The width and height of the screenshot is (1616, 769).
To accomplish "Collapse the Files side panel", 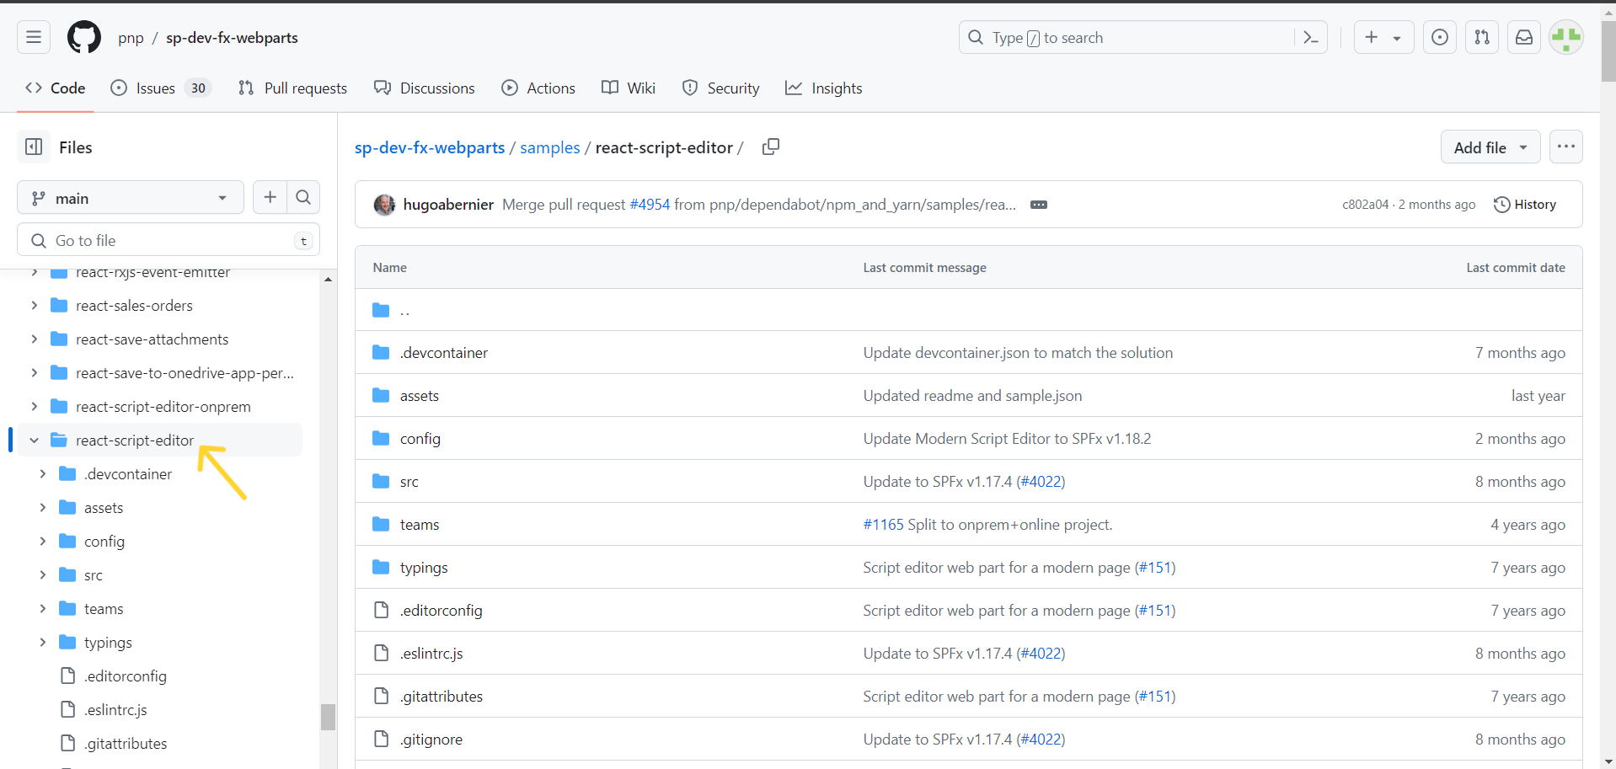I will 33,147.
